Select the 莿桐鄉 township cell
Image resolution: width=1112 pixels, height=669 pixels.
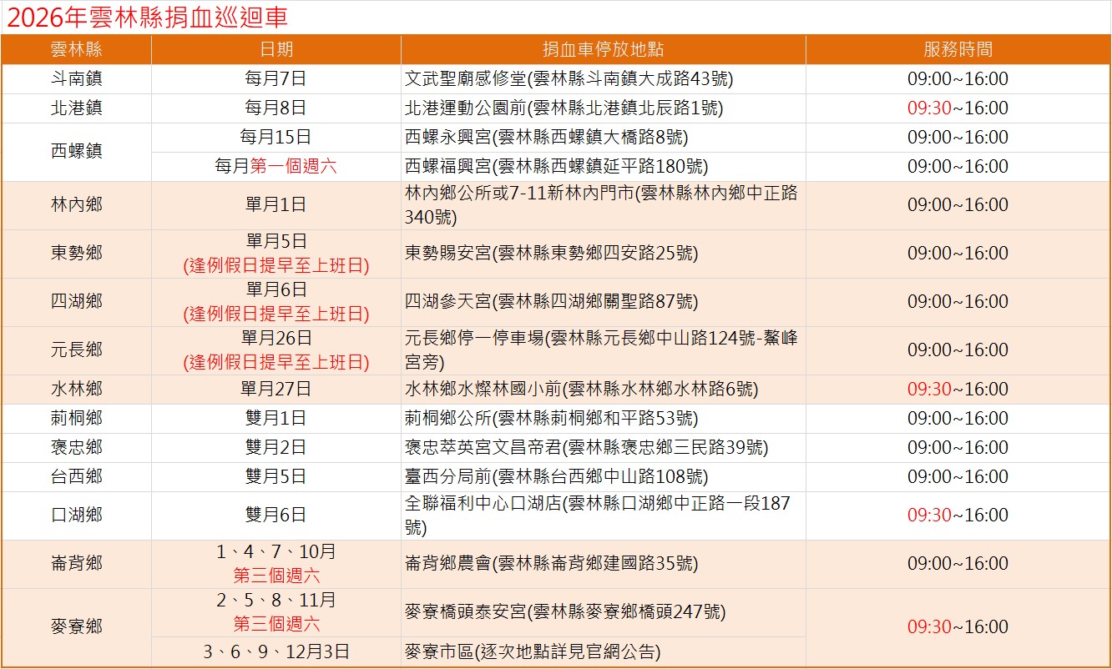coord(76,419)
